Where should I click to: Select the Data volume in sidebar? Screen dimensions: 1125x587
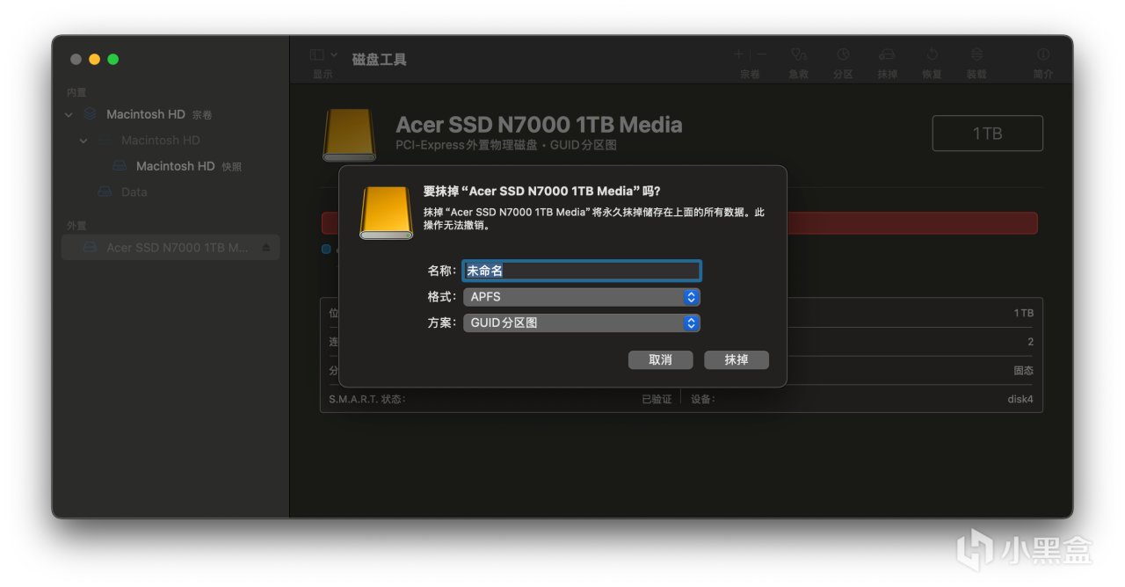coord(134,192)
